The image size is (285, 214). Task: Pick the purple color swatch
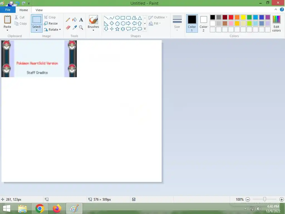[x=268, y=17]
